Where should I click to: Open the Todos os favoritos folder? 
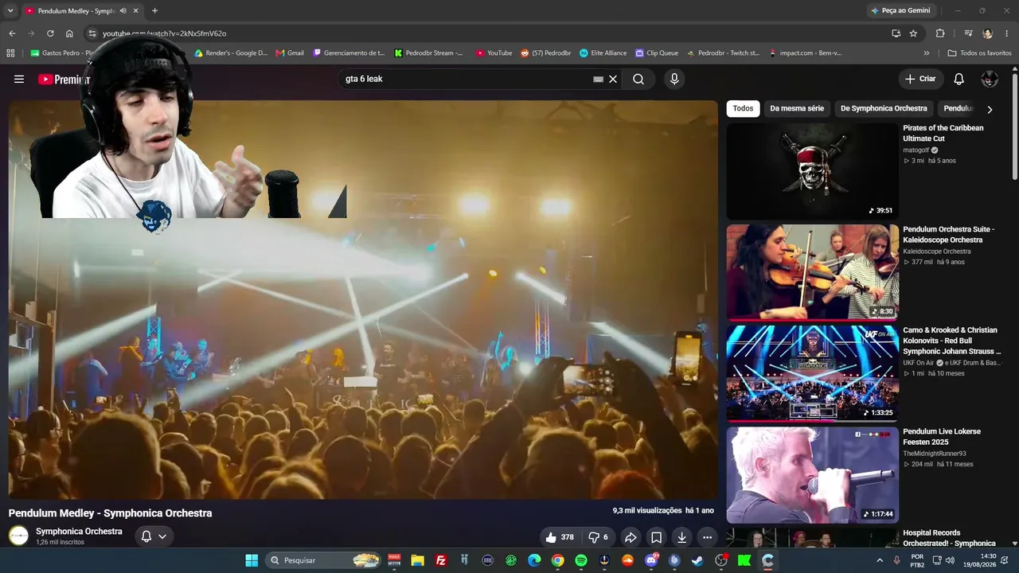(x=979, y=53)
